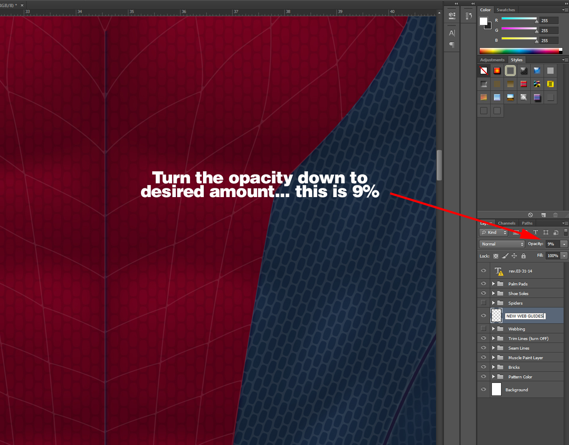Click the Fill value field showing 100%
Screen dimensions: 569x445
click(553, 256)
